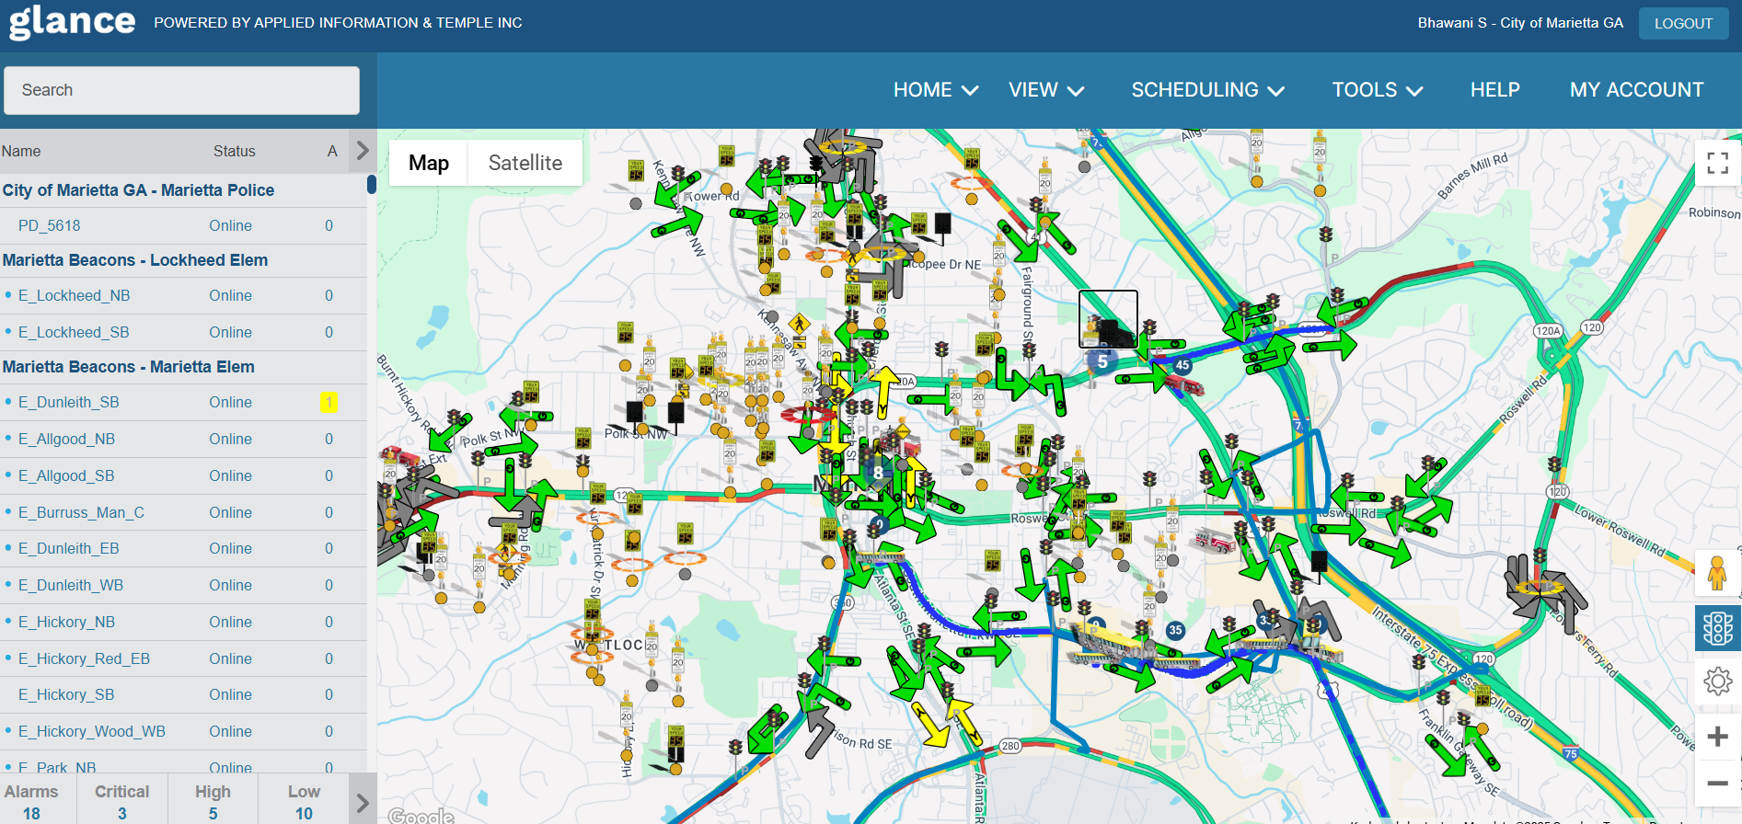Switch to Satellite view type
1742x824 pixels.
tap(525, 163)
